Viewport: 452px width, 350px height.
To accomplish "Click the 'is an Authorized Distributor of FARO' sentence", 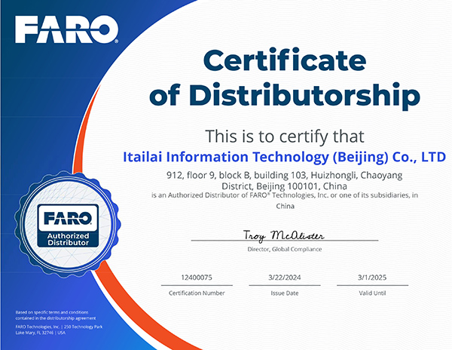I will click(x=284, y=195).
